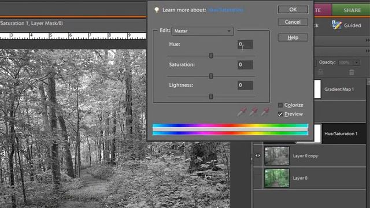Click the document title bar text

pos(31,23)
